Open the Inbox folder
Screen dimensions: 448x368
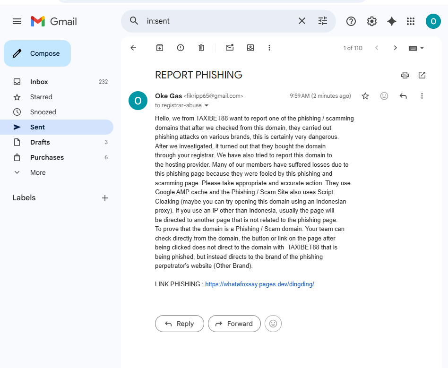click(x=57, y=82)
